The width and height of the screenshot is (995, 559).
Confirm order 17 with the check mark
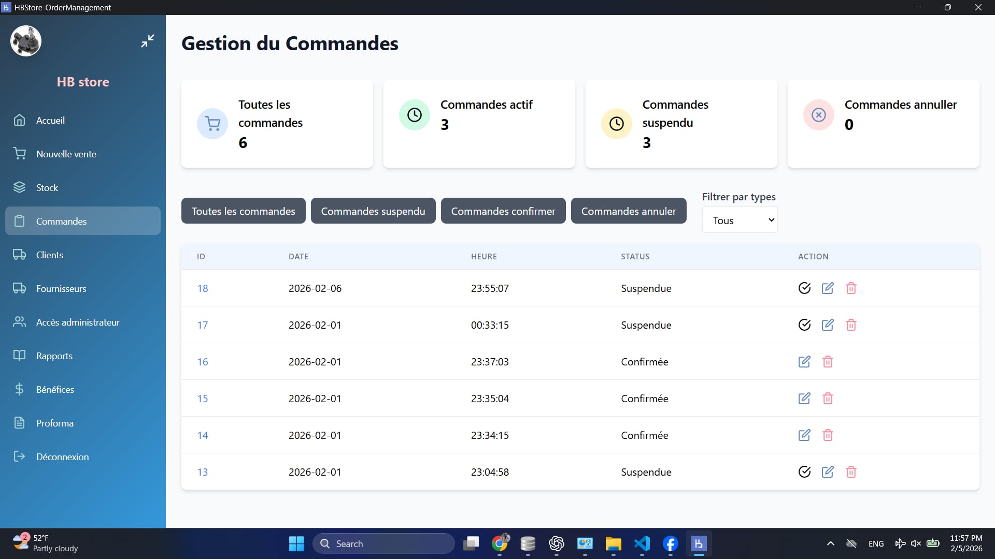pos(804,325)
